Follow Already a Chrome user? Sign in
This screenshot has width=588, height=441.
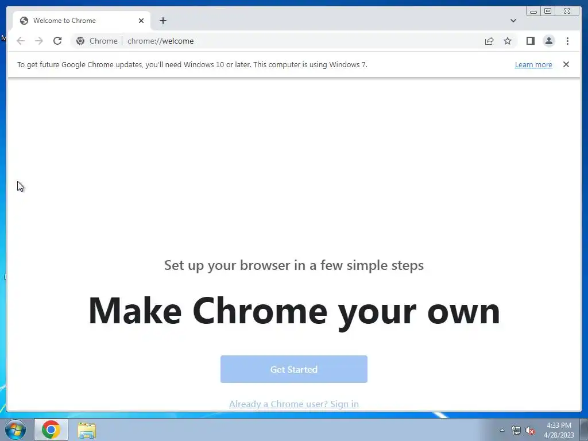(x=294, y=404)
